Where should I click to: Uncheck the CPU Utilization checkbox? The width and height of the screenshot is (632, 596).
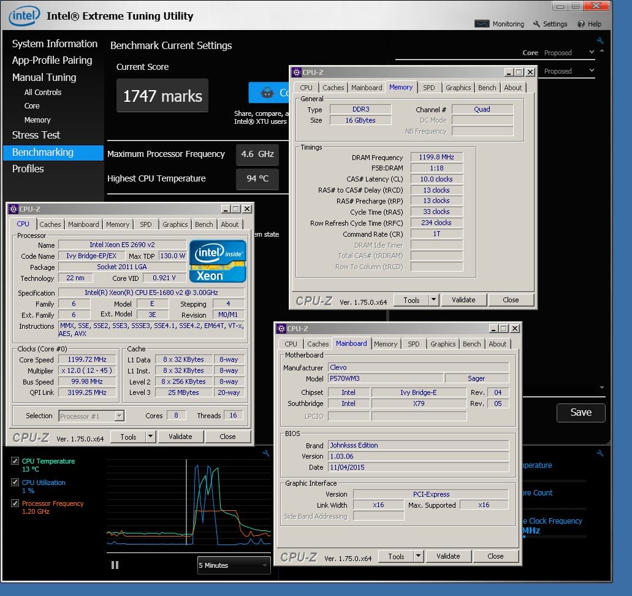pos(15,483)
